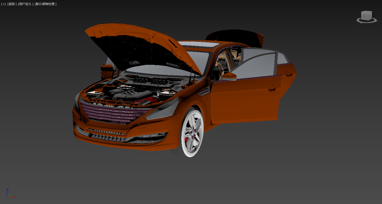Screen dimensions: 382x204
Task: Click the ViewCube 前 front face
Action: click(x=365, y=16)
